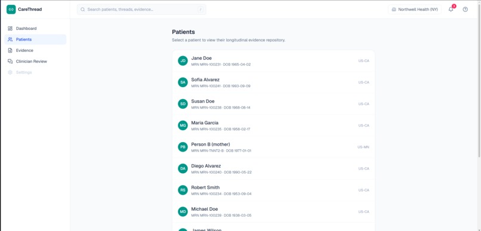Click the Patients page heading
Screen dimensions: 481x231
click(x=183, y=32)
